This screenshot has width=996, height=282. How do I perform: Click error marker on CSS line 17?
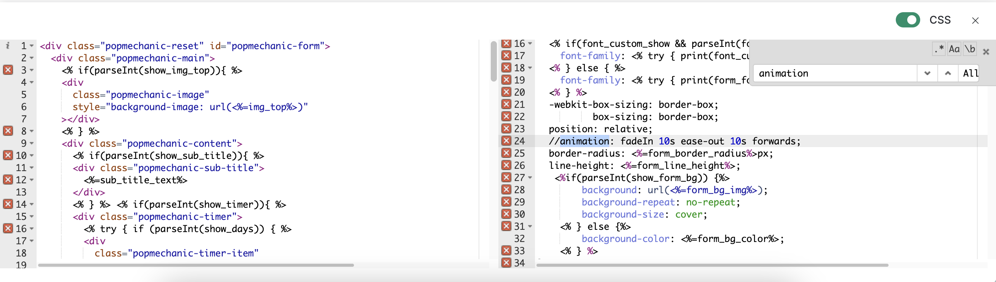pos(506,55)
